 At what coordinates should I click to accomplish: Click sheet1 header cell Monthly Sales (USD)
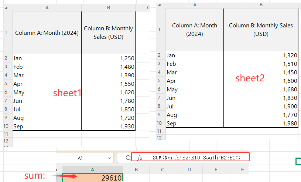[108, 33]
